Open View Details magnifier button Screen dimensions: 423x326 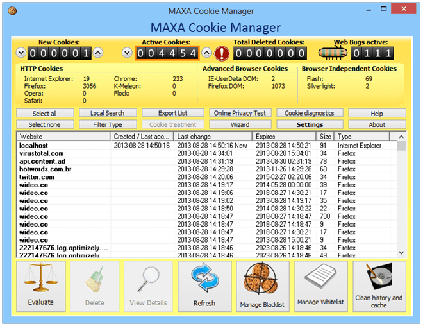point(149,286)
